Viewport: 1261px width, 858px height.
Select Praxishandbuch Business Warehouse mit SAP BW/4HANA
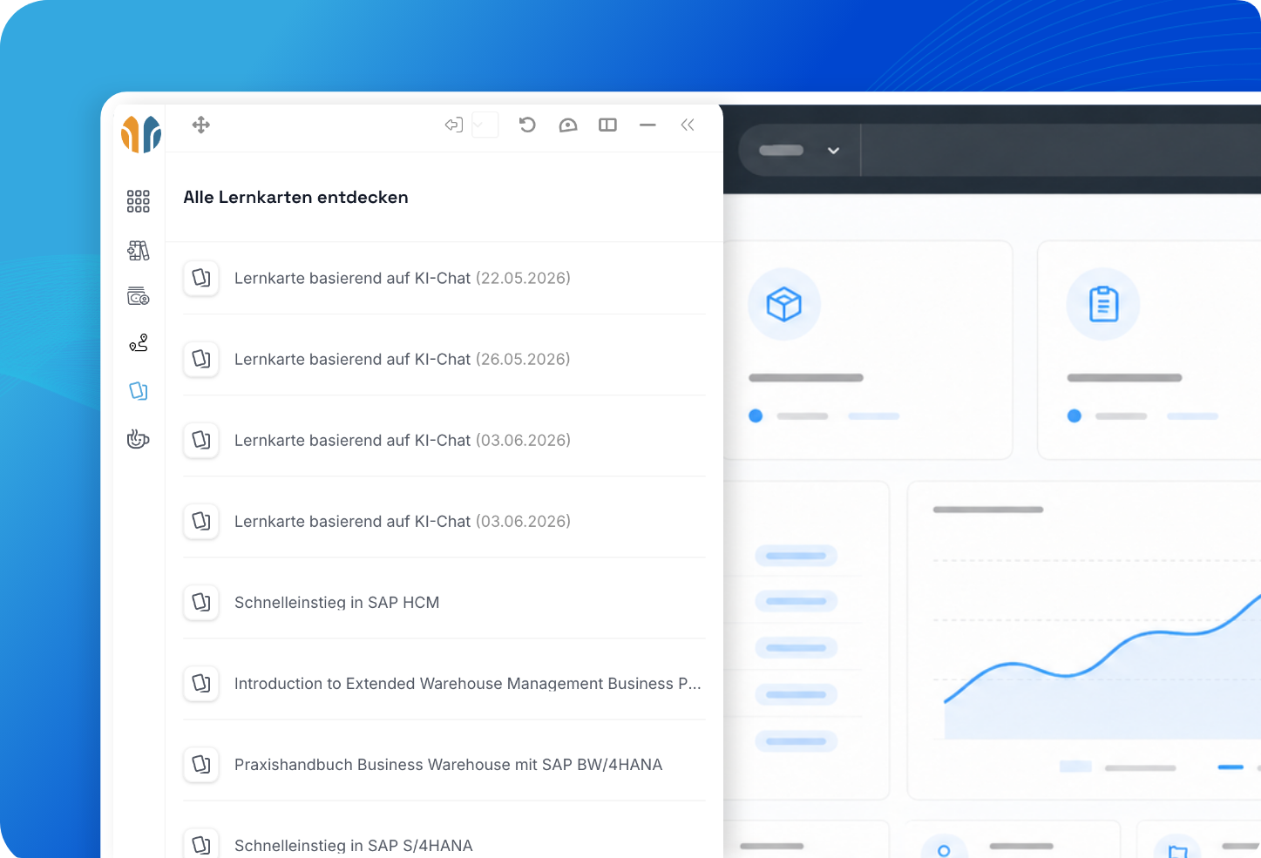click(444, 764)
